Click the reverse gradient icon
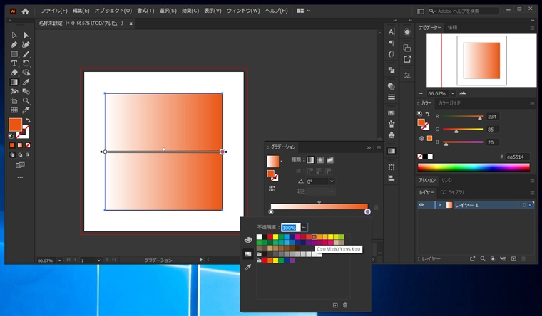The height and width of the screenshot is (316, 542). click(x=273, y=188)
